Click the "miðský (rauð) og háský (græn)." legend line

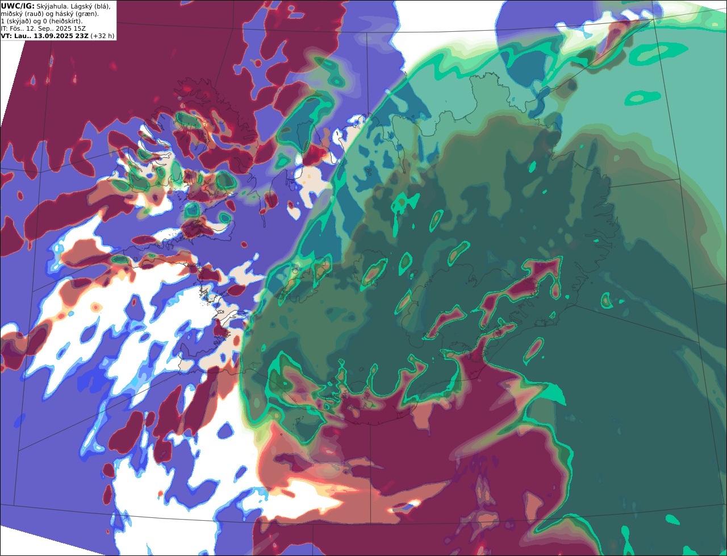click(49, 14)
